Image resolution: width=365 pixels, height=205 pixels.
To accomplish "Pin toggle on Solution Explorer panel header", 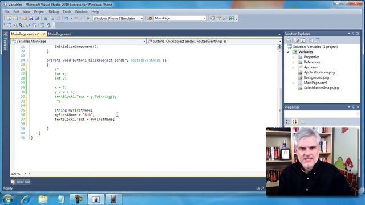I will click(354, 34).
